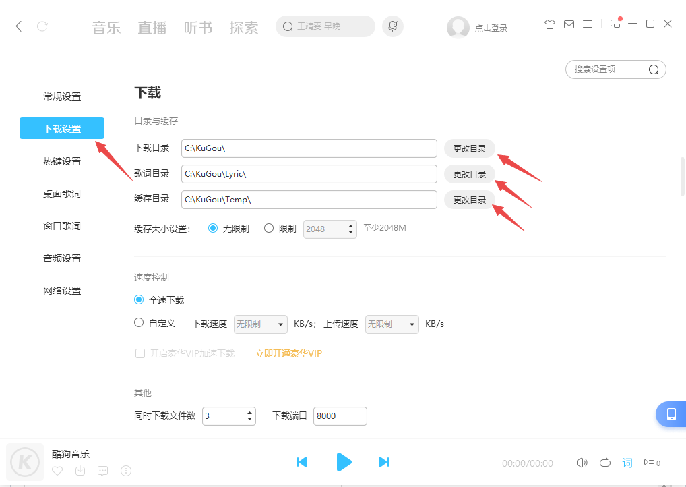The height and width of the screenshot is (487, 686).
Task: Select 热键设置 in settings sidebar
Action: coord(62,161)
